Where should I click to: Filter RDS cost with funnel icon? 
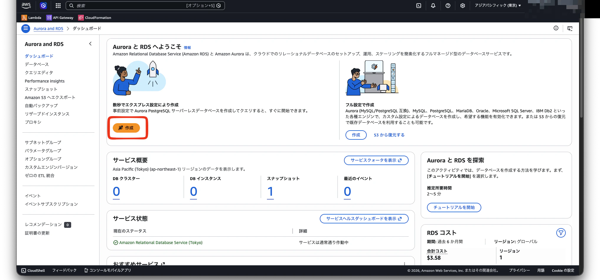tap(561, 233)
